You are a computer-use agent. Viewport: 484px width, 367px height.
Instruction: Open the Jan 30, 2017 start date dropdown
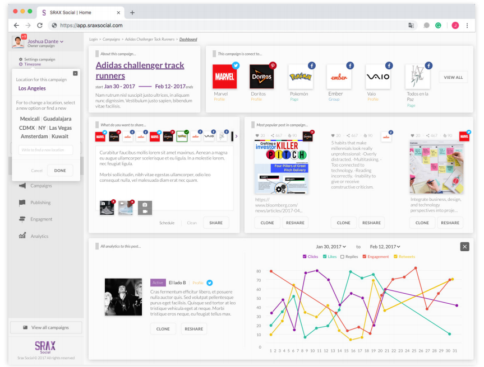point(331,247)
